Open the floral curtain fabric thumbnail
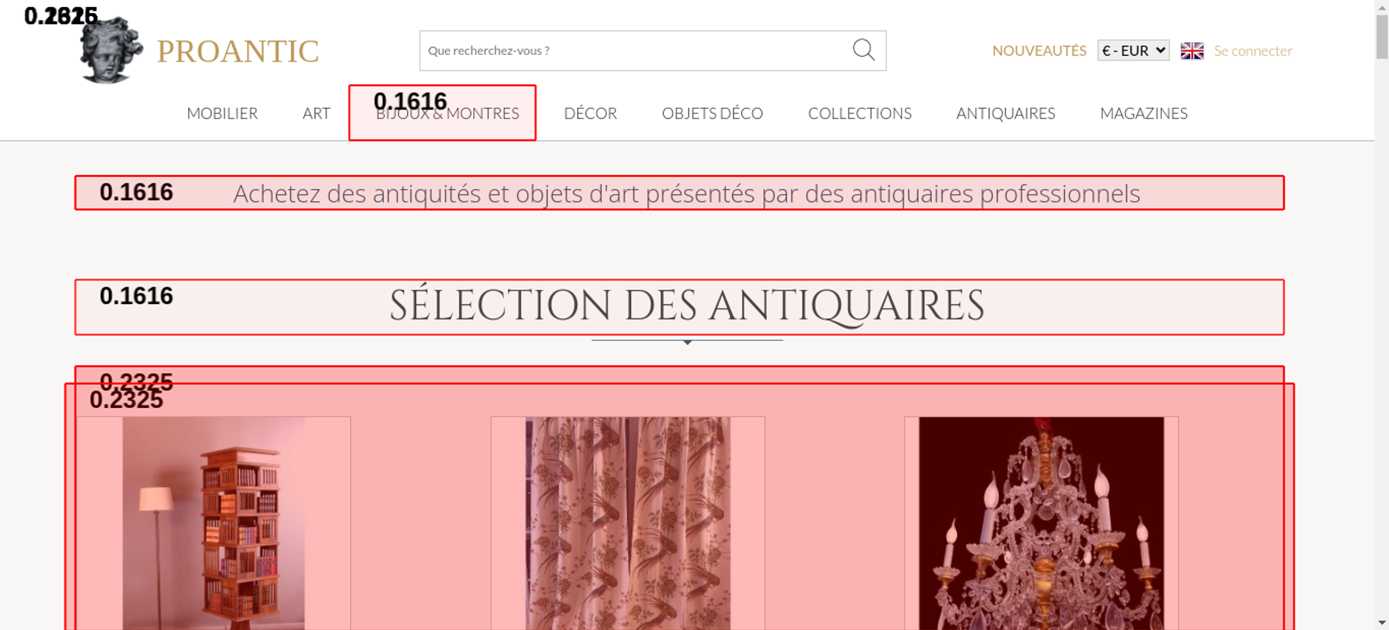 point(628,523)
